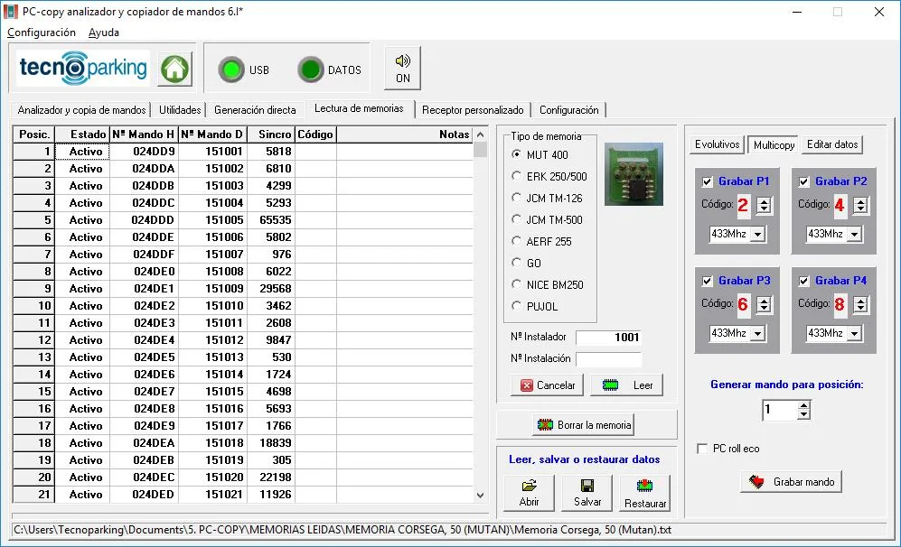Click the green USB status indicator
The height and width of the screenshot is (547, 901).
point(231,70)
